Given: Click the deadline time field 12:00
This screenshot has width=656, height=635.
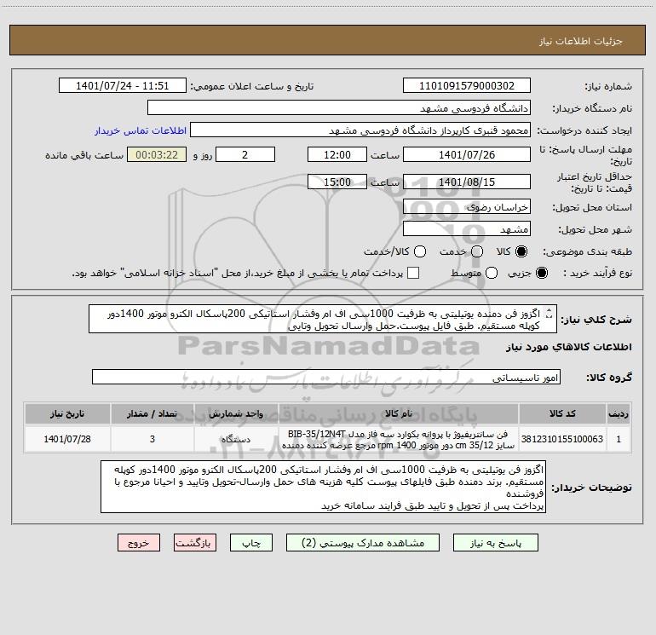Looking at the screenshot, I should click(337, 154).
